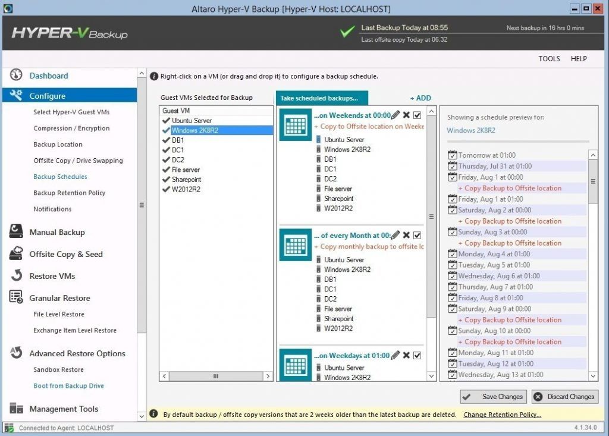Delete the Weekends schedule with its X icon
This screenshot has width=609, height=436.
pos(406,115)
